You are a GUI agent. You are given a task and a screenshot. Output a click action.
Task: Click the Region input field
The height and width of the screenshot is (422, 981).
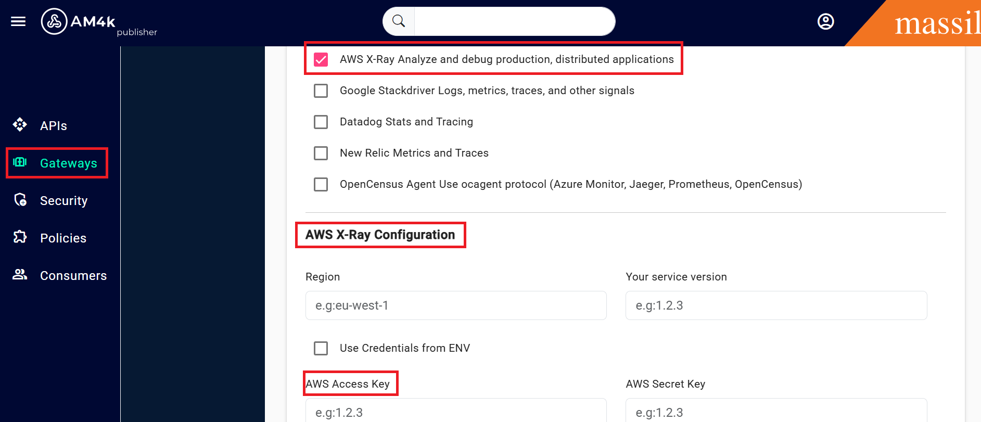tap(456, 305)
